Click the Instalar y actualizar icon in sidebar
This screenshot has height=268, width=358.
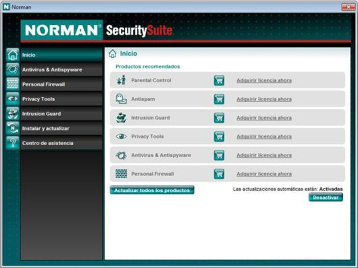click(x=13, y=128)
